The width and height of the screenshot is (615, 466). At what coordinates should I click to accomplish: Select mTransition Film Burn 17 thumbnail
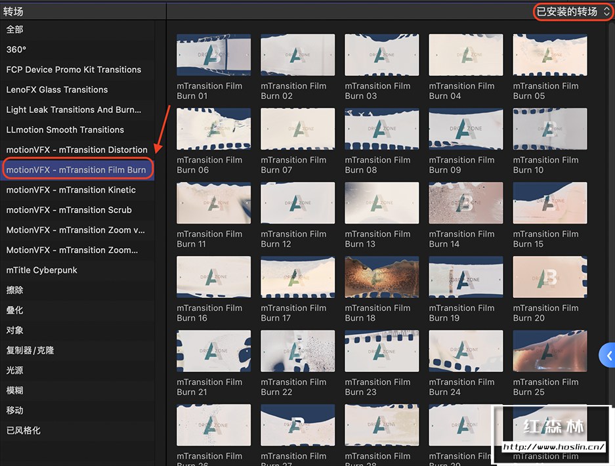[x=298, y=277]
